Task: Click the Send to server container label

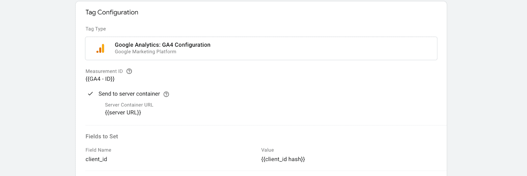Action: click(129, 94)
